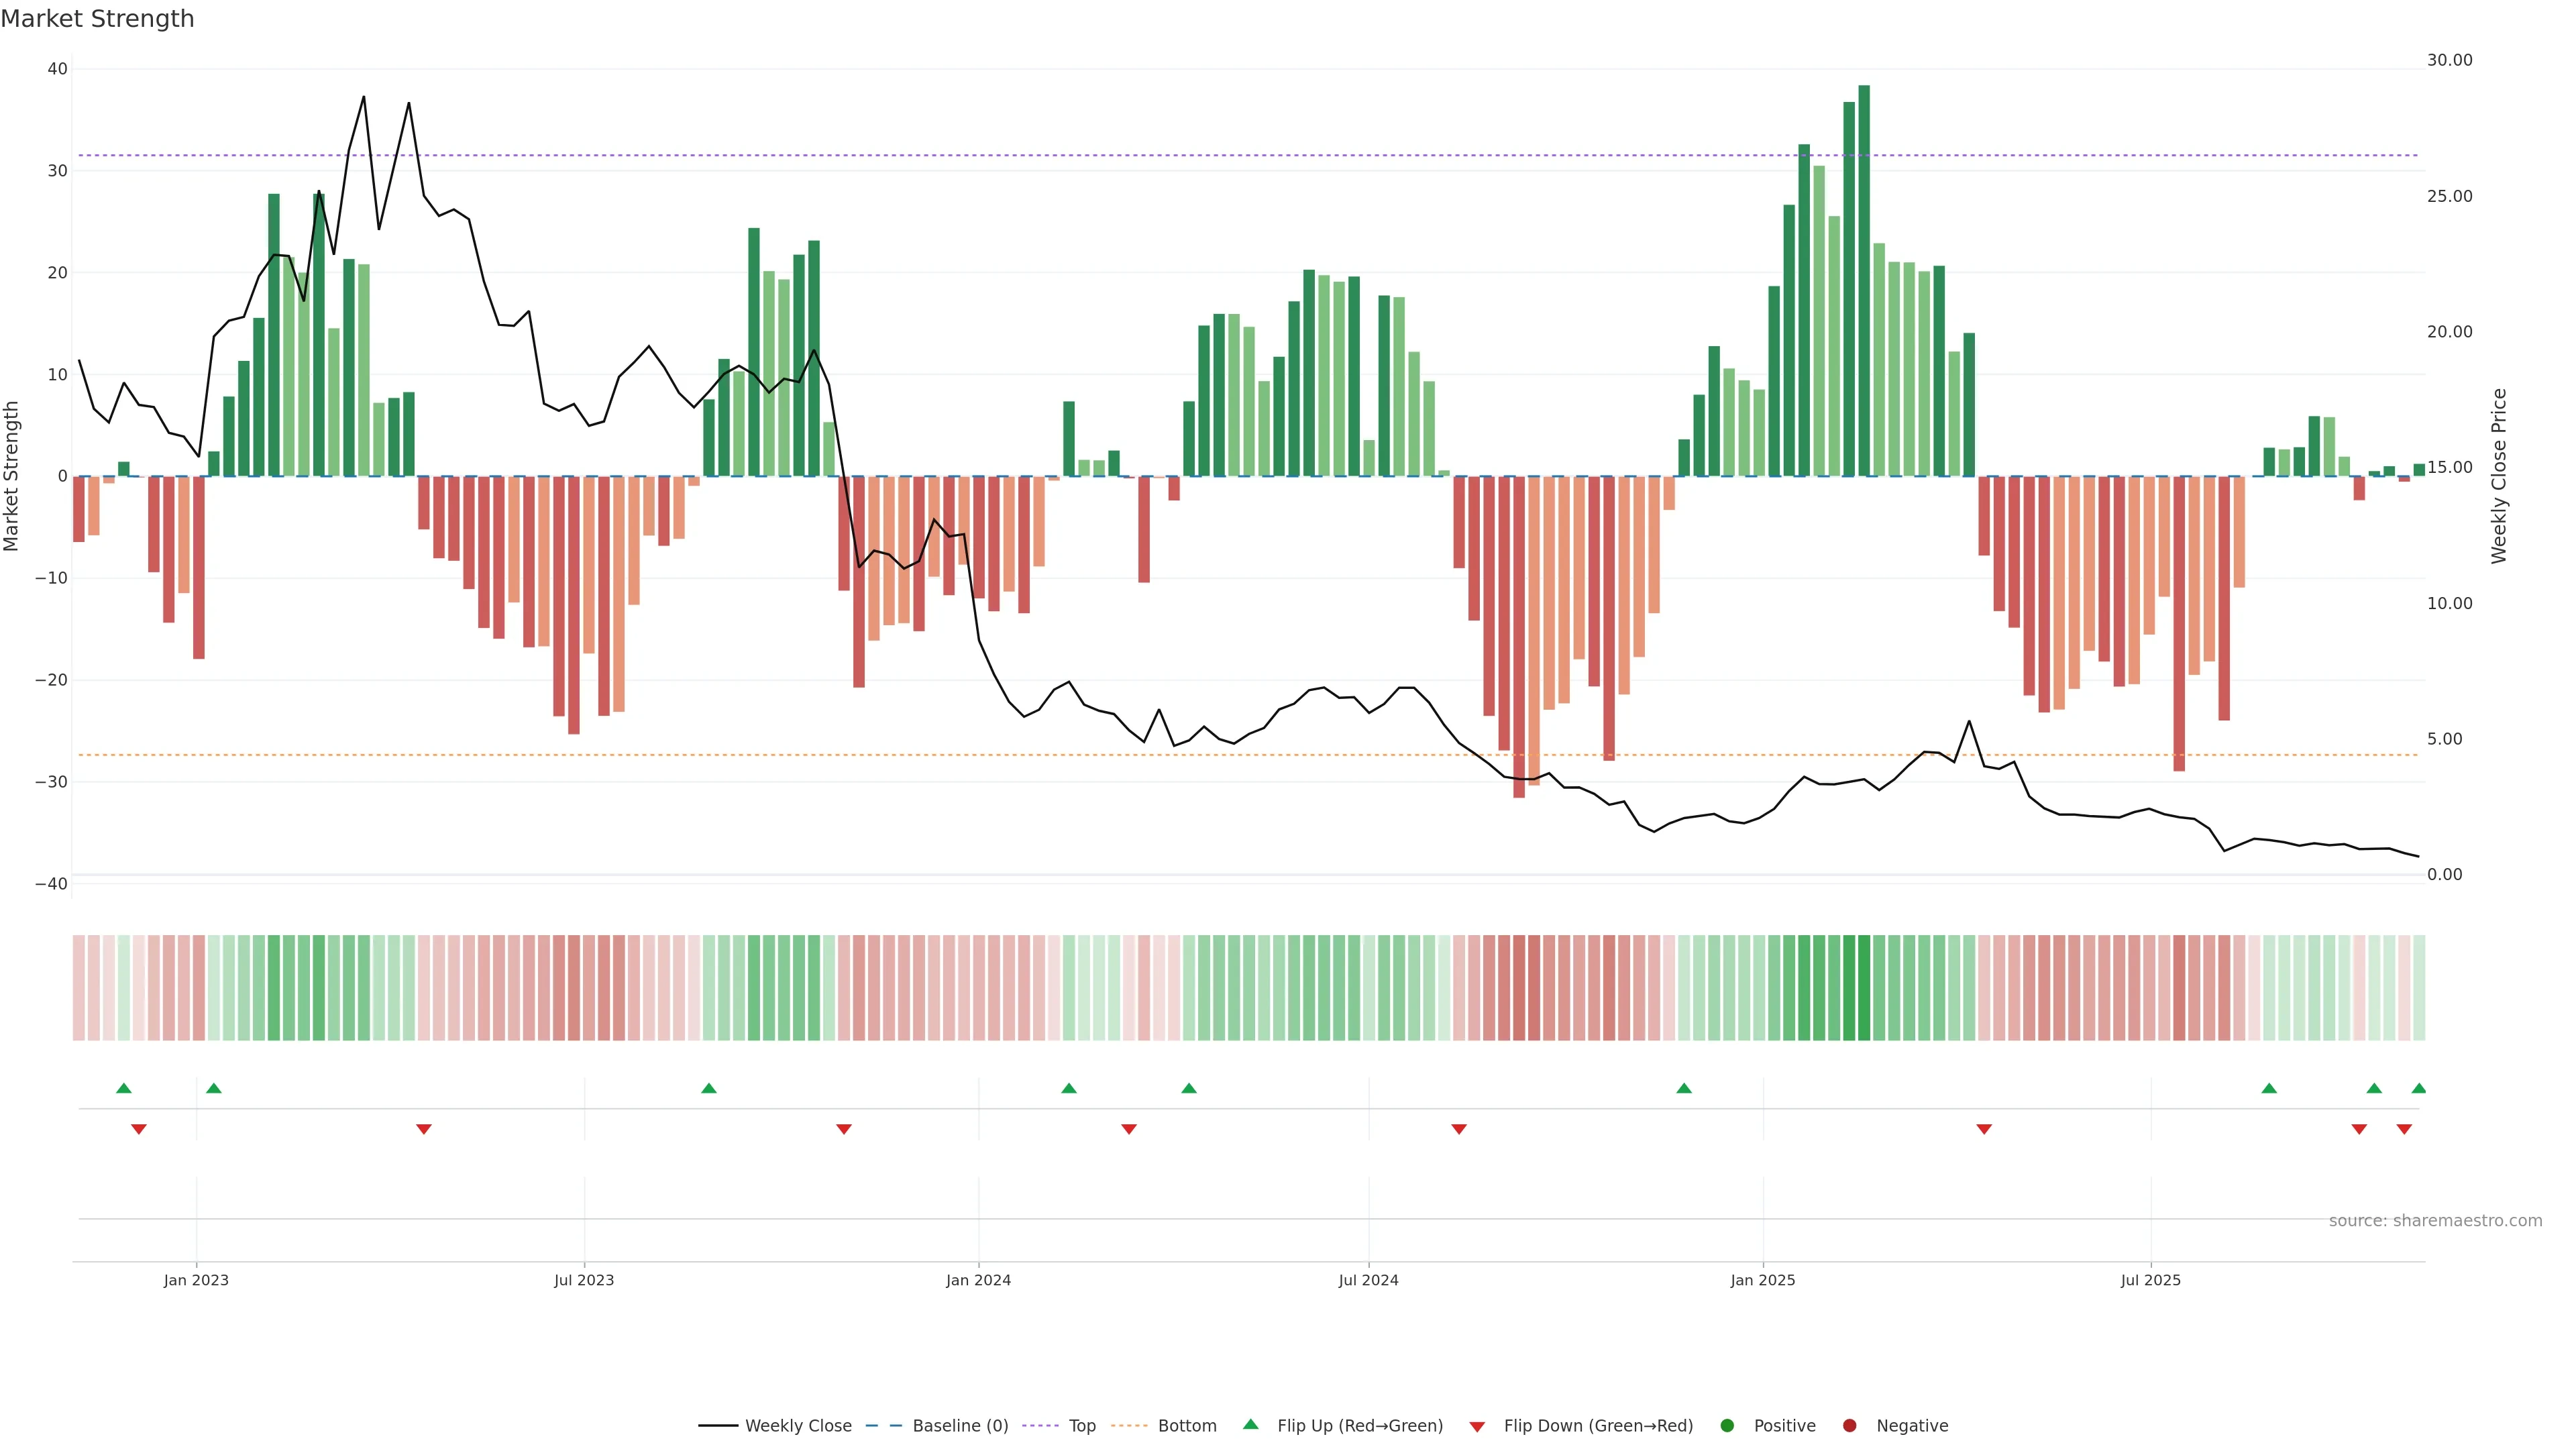
Task: Click the darkest green heatmap strip cell
Action: tap(1864, 987)
